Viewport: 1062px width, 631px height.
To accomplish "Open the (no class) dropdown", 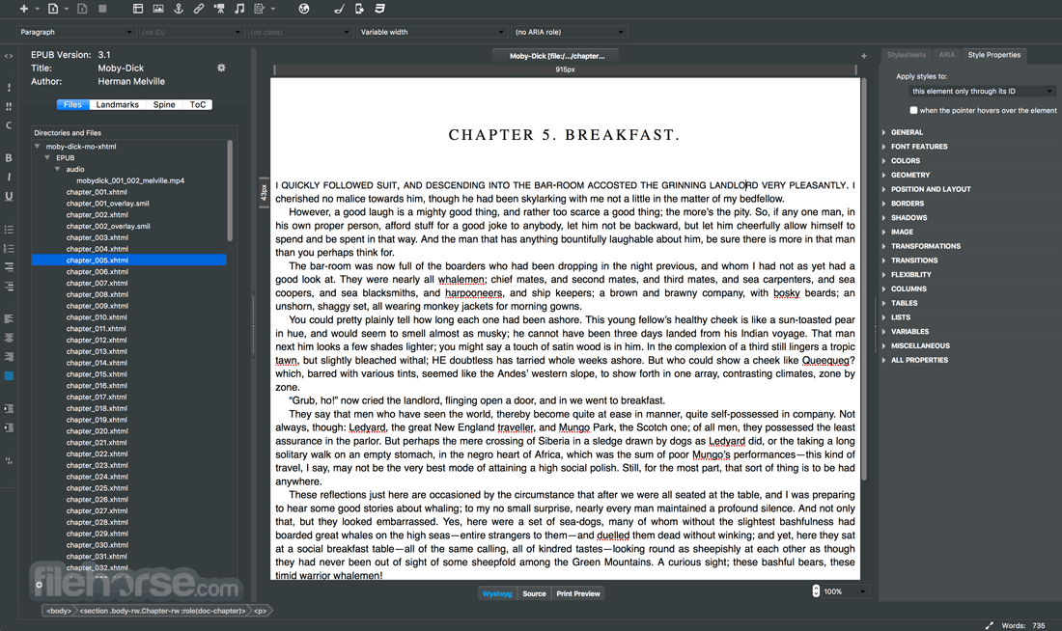I will (299, 32).
